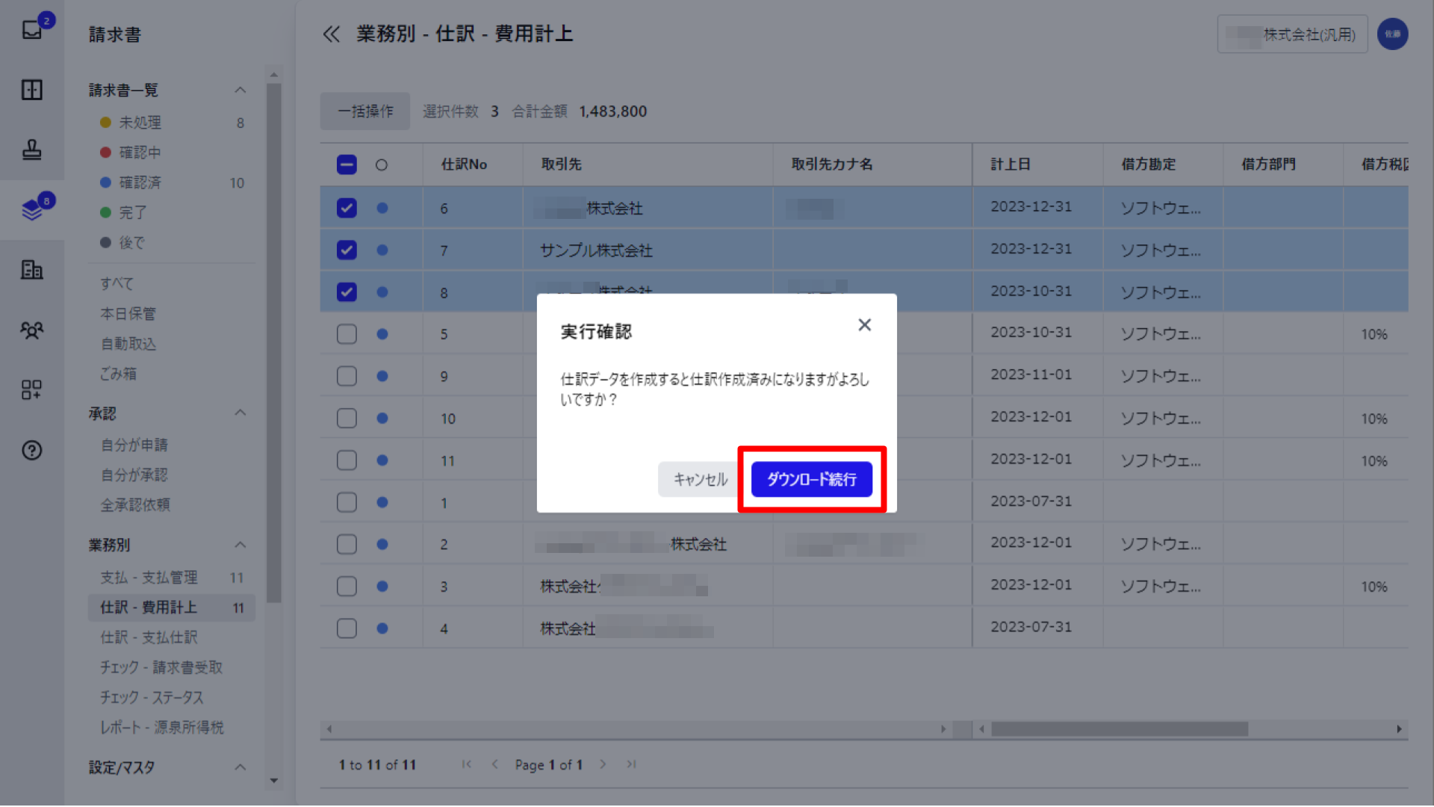The height and width of the screenshot is (807, 1434).
Task: Check the row 2 checkbox
Action: (347, 544)
